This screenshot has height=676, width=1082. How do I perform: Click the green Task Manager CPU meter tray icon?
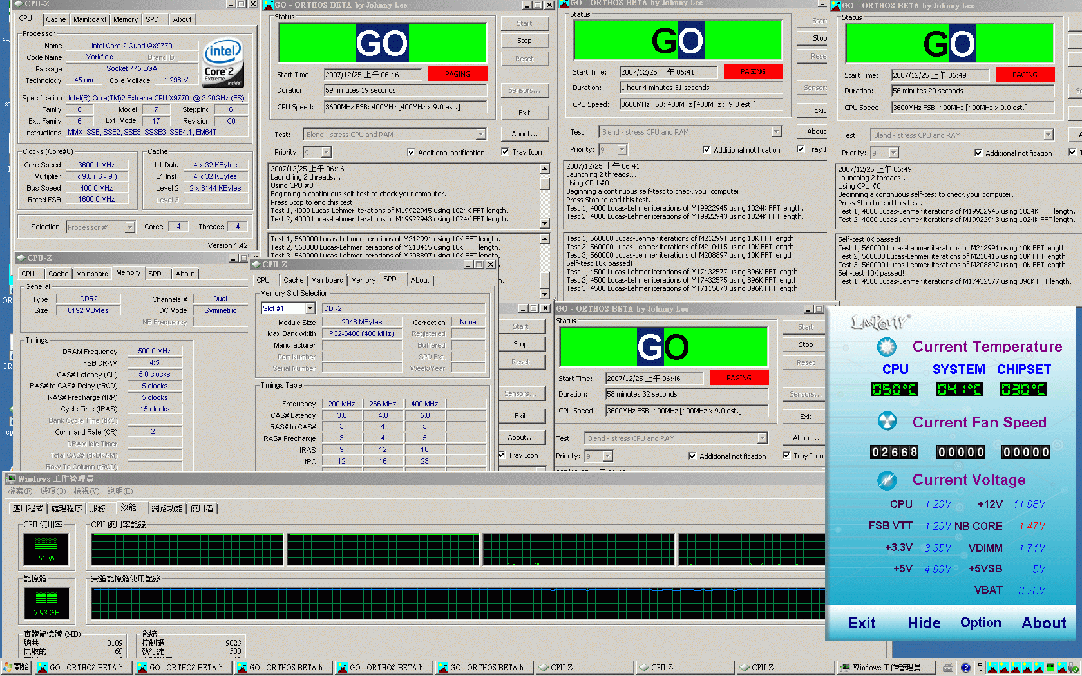[1050, 668]
